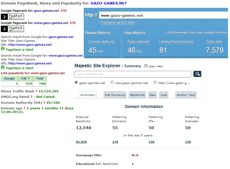The width and height of the screenshot is (230, 169).
Task: Click the first green PageRank valid smiley
Action: click(3, 49)
